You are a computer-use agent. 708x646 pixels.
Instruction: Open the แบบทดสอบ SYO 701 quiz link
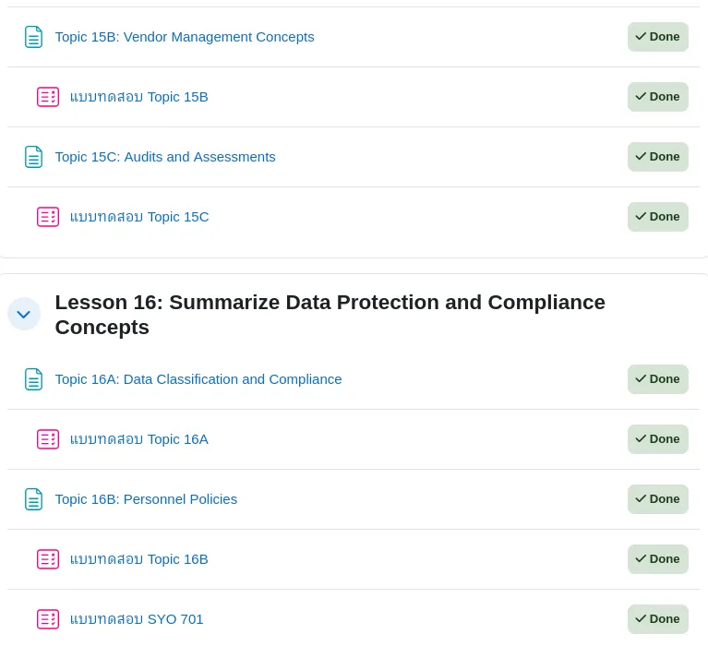[137, 619]
